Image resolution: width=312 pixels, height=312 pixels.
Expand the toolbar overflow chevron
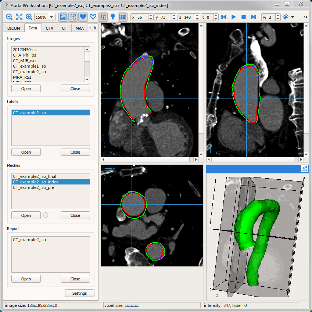[306, 17]
